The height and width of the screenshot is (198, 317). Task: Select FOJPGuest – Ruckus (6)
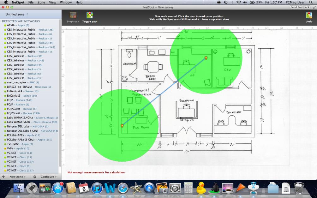pos(22,109)
